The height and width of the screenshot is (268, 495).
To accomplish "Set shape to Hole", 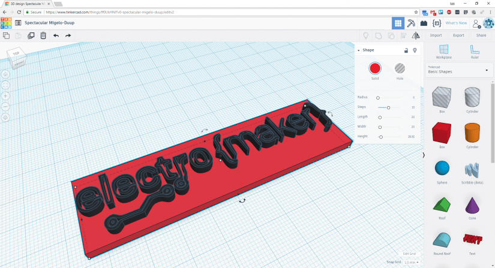I will (x=400, y=68).
